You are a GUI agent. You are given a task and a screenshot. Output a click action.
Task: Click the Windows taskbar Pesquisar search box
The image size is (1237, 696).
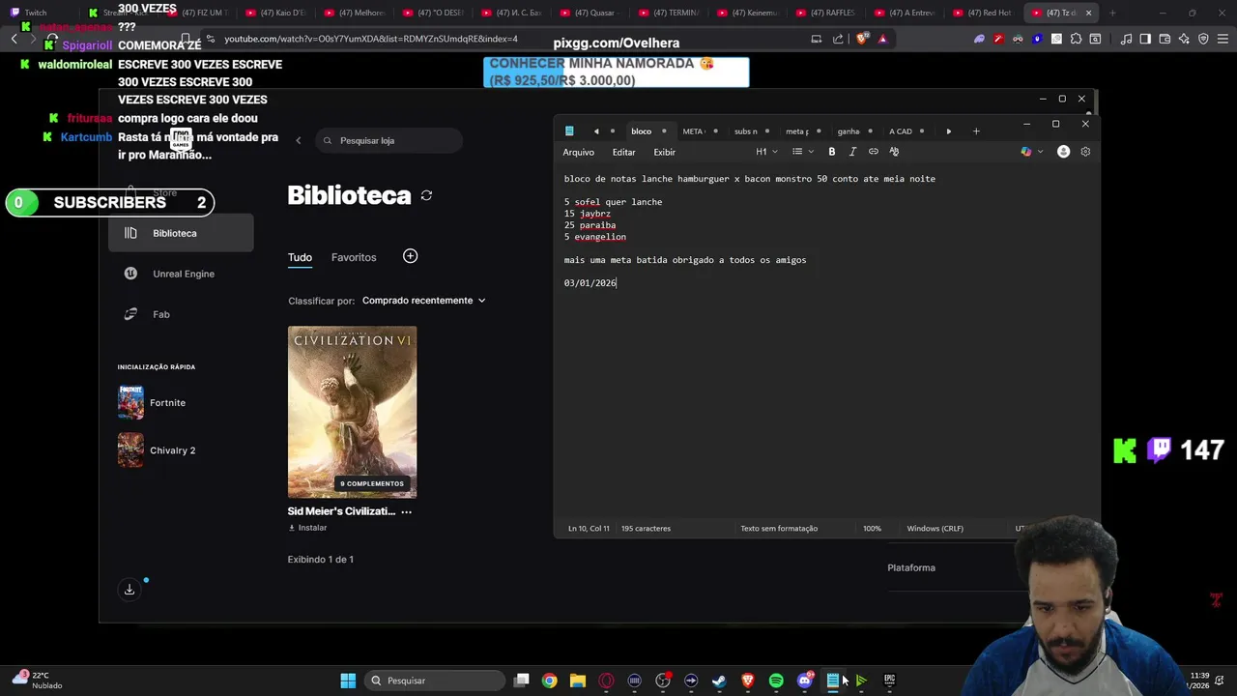click(434, 681)
